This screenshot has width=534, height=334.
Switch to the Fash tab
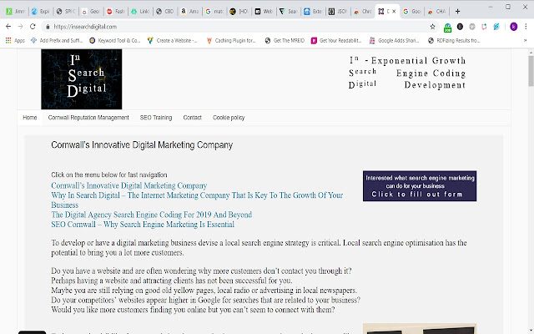[115, 11]
